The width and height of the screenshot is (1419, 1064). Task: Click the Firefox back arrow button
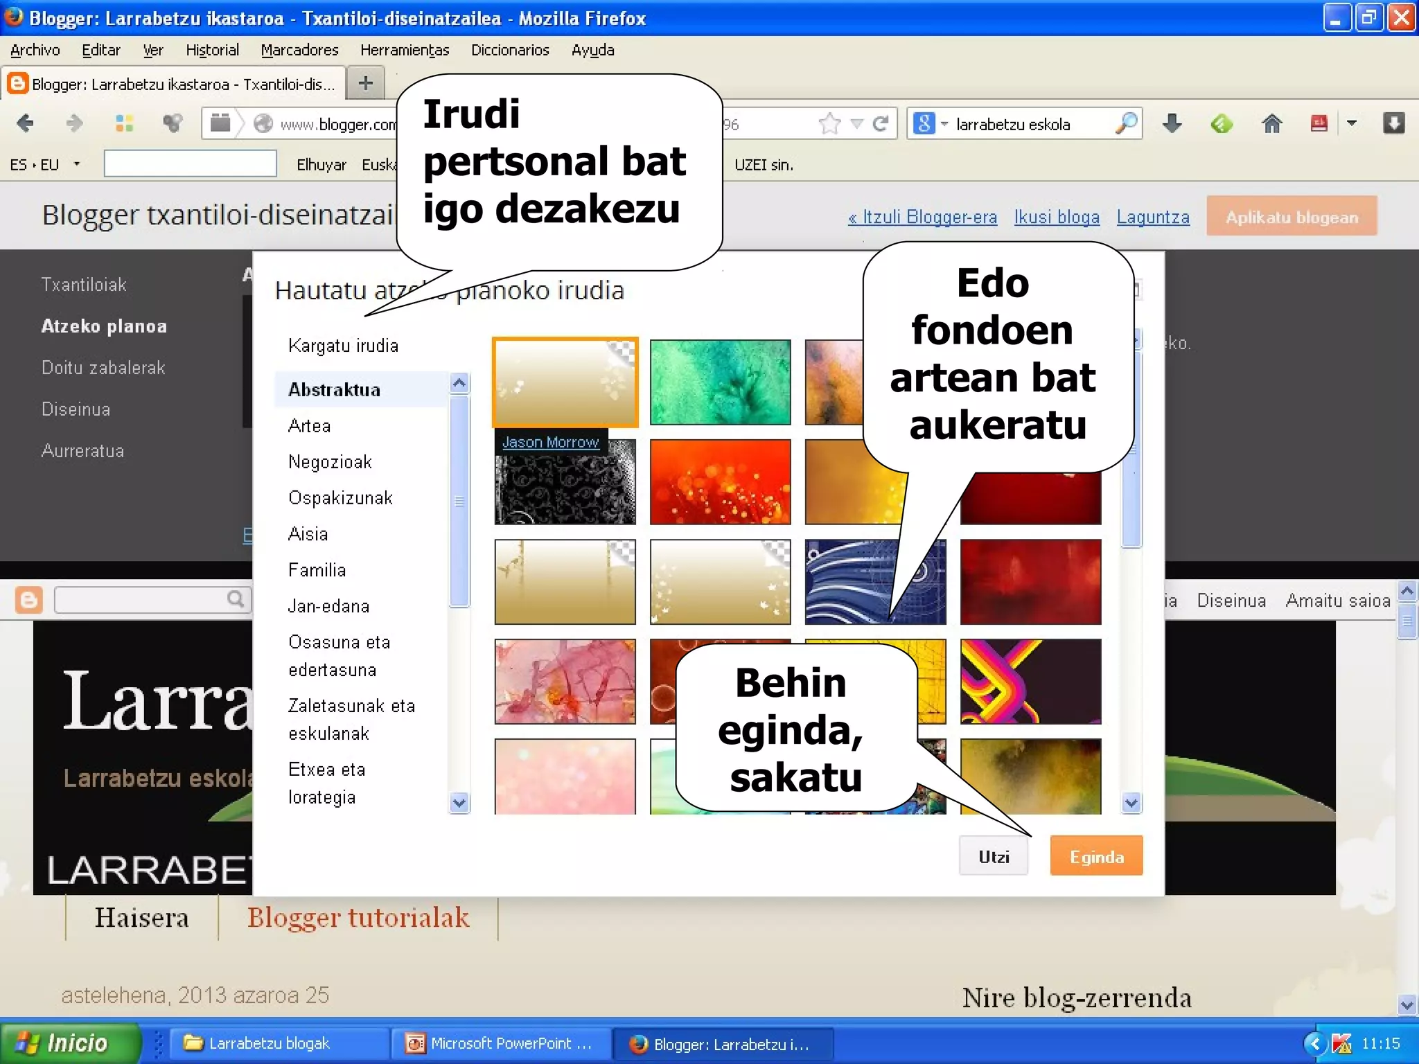tap(26, 124)
